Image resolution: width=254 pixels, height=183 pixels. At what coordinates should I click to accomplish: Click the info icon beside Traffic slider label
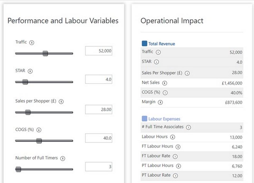click(32, 42)
